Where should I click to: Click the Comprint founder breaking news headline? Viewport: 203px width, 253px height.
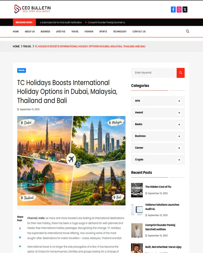click(x=107, y=23)
